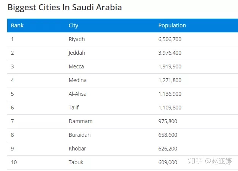Click rank number 10 cell
The image size is (238, 171).
14,162
